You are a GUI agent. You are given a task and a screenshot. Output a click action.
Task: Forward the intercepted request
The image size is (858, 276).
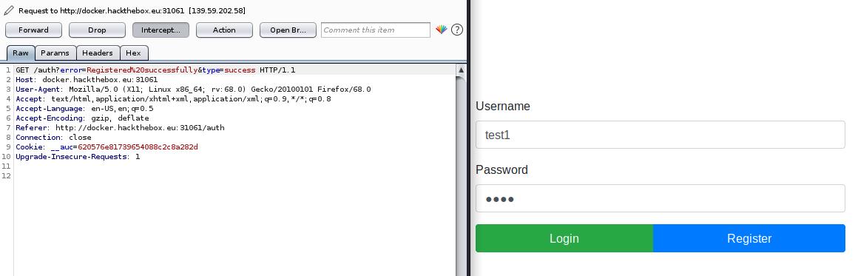(33, 30)
